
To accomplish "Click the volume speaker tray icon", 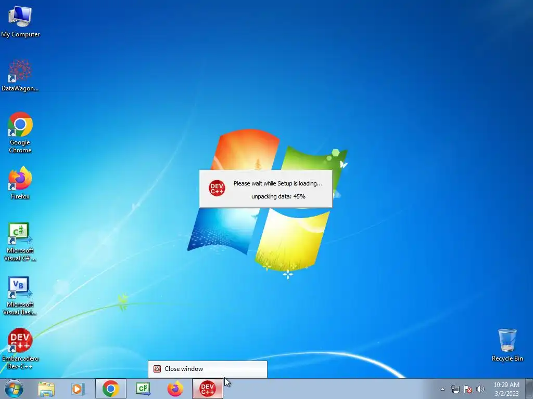I will [x=480, y=389].
